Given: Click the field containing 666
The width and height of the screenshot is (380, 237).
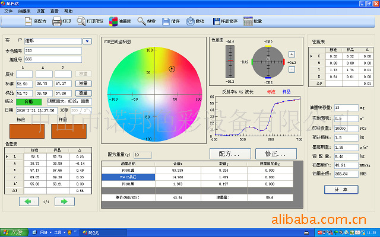Looking at the screenshot, I should (53, 59).
